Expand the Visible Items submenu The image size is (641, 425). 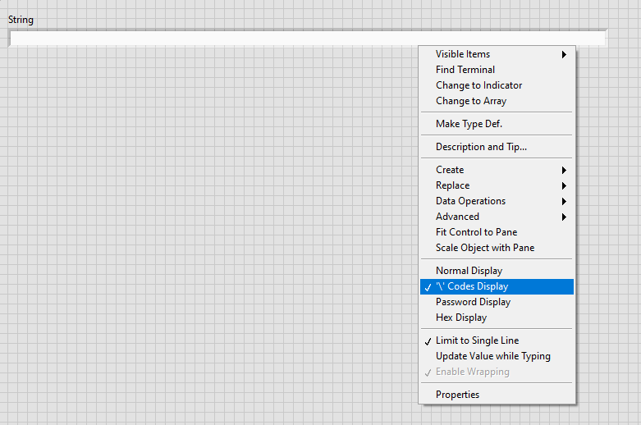(x=497, y=54)
